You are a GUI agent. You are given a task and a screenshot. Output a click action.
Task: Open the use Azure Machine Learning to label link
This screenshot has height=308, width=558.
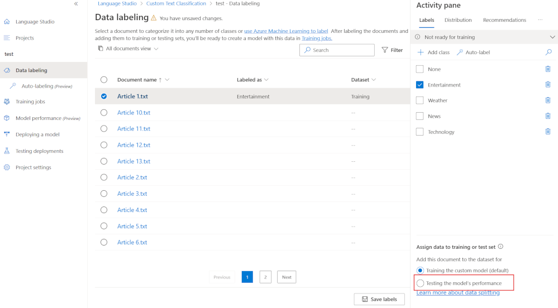click(286, 31)
